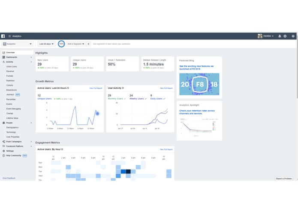Screen dimensions: 298x212
Task: Open Revenue in the sidebar
Action: pos(10,71)
